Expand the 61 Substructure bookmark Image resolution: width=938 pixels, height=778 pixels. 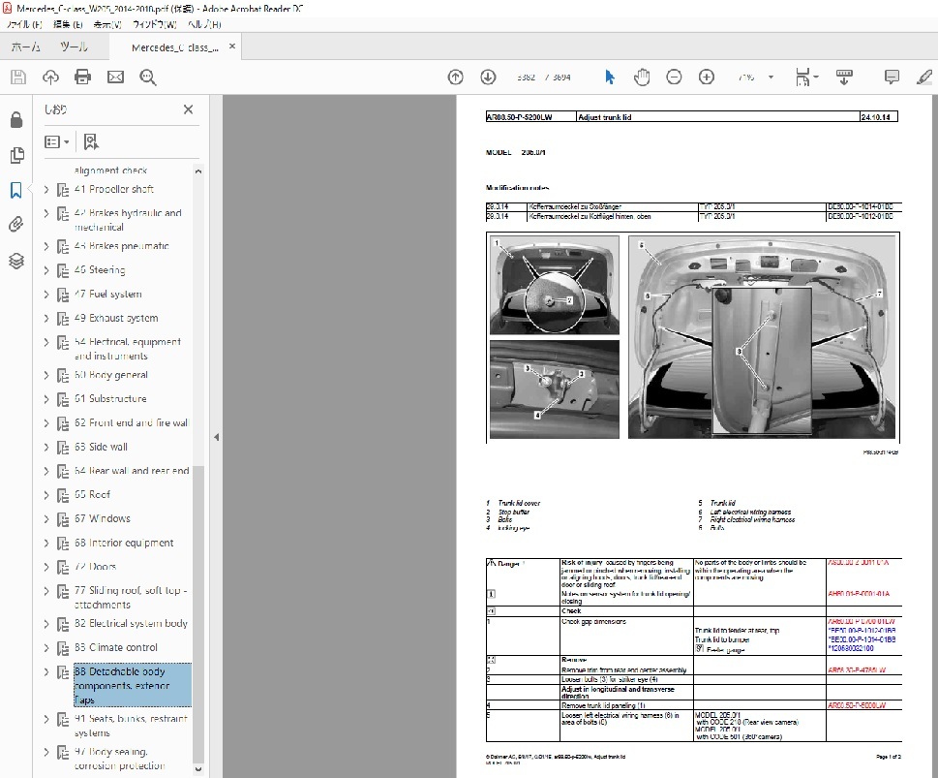click(x=46, y=399)
